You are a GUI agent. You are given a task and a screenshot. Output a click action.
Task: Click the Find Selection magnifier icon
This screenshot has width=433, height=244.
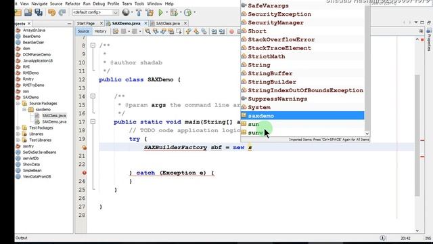(x=147, y=32)
